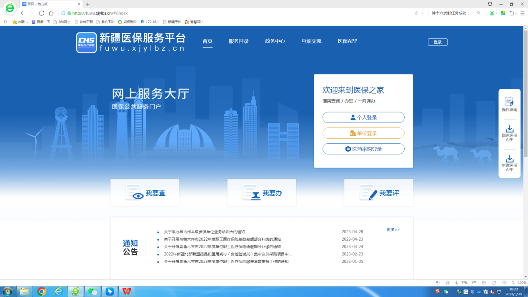Click the browser home icon
528x297 pixels.
[51, 13]
